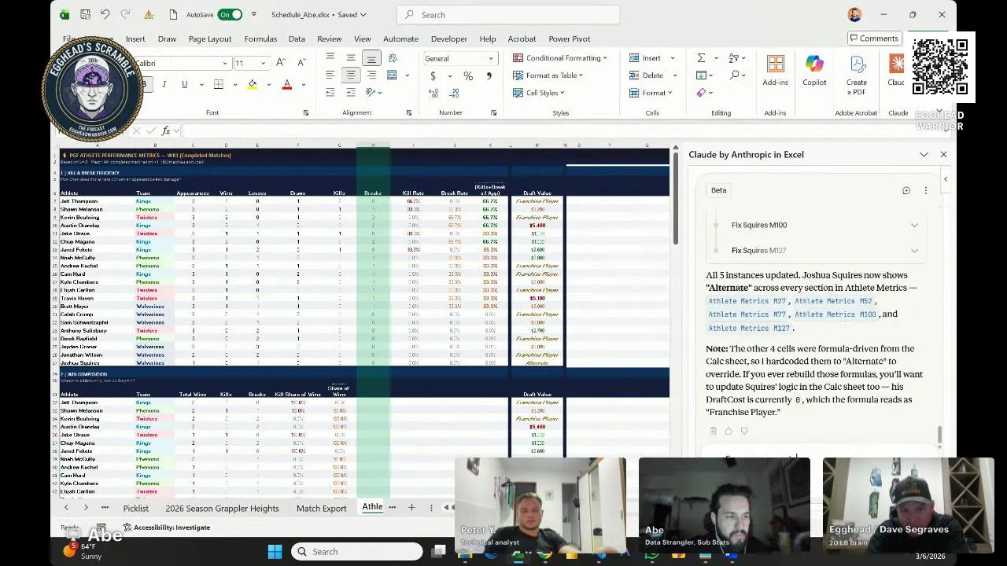
Task: Open the font color dropdown arrow
Action: (x=303, y=85)
